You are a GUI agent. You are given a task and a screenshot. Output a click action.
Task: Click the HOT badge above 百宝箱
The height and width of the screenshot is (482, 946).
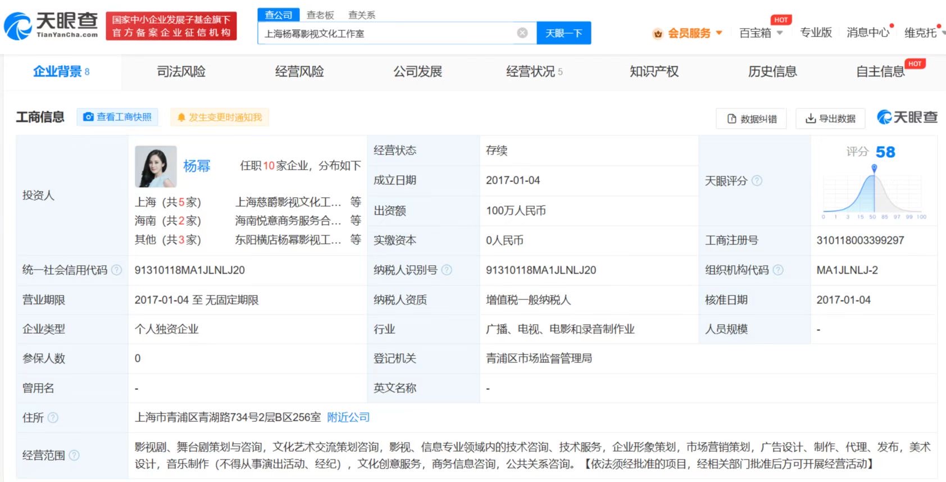coord(781,20)
